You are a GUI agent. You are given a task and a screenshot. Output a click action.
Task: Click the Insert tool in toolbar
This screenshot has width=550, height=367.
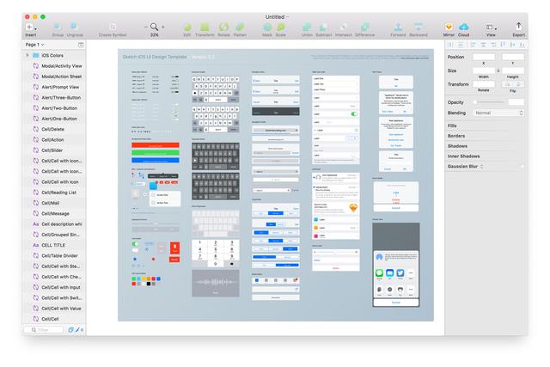[30, 28]
